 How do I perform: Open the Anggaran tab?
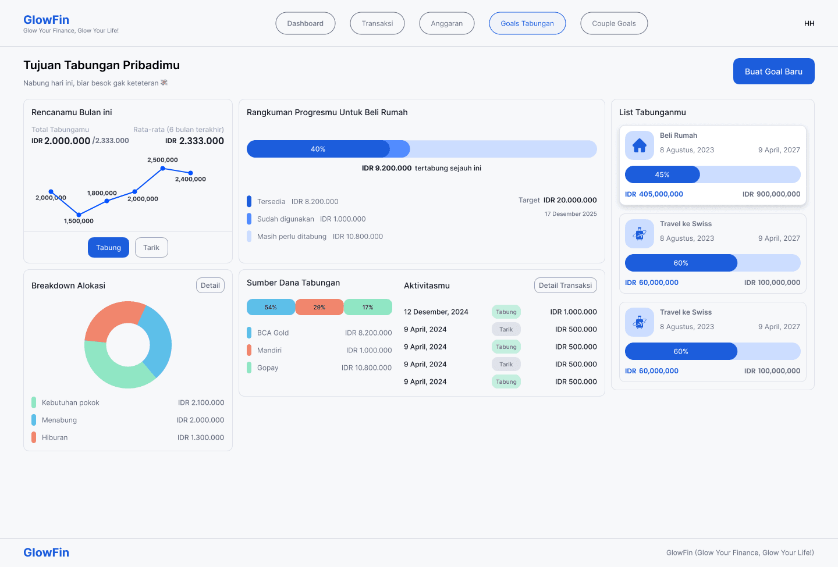point(446,24)
